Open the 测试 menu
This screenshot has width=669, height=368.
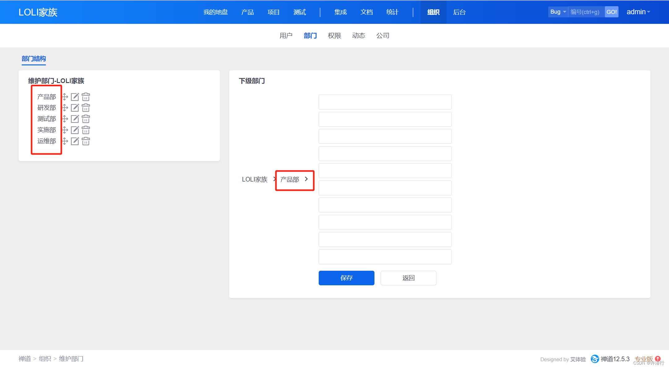click(300, 12)
